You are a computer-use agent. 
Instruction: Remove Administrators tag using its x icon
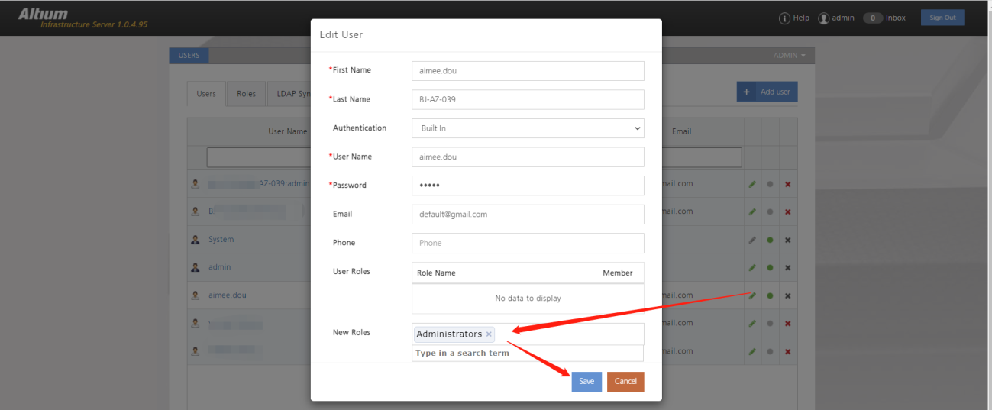pos(489,334)
